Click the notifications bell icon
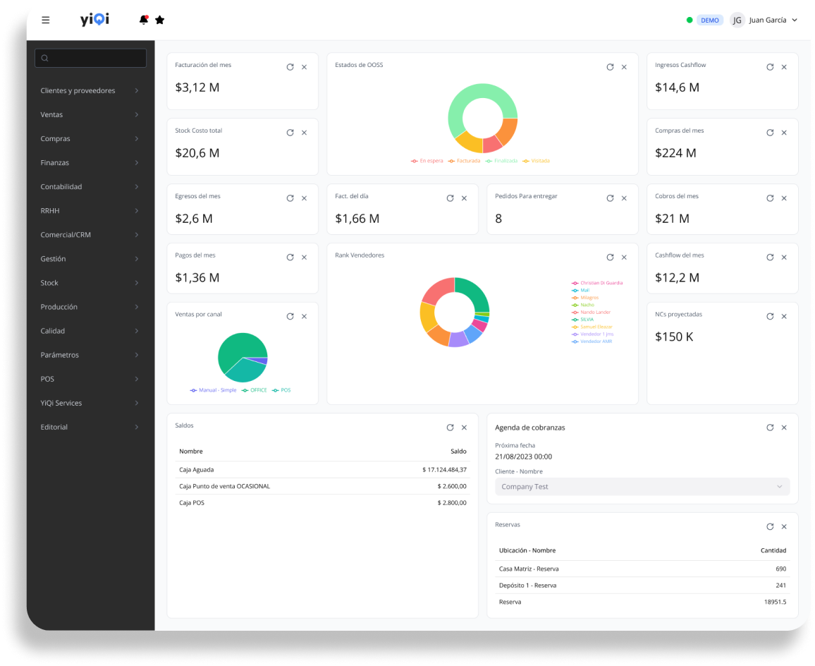Image resolution: width=815 pixels, height=666 pixels. [x=144, y=20]
